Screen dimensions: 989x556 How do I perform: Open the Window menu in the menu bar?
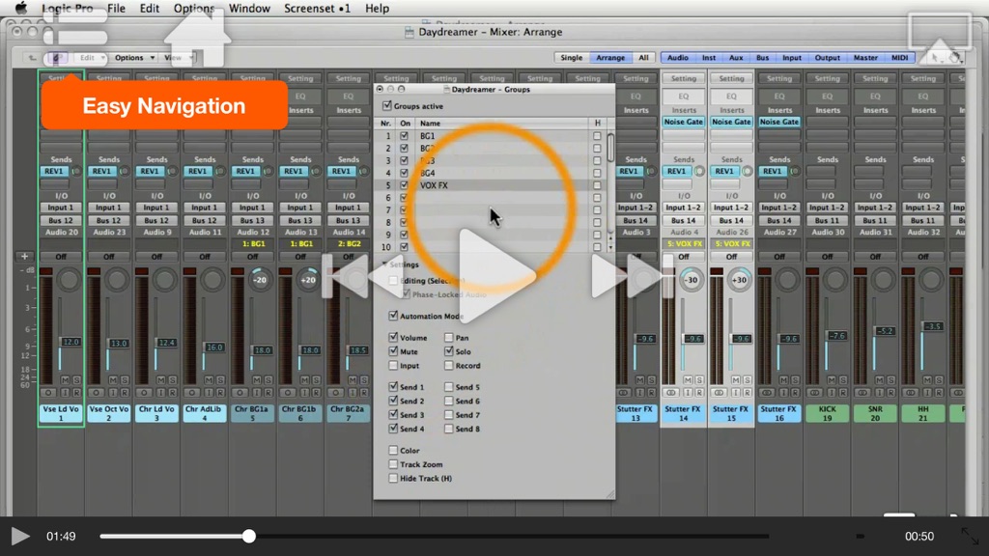point(249,8)
